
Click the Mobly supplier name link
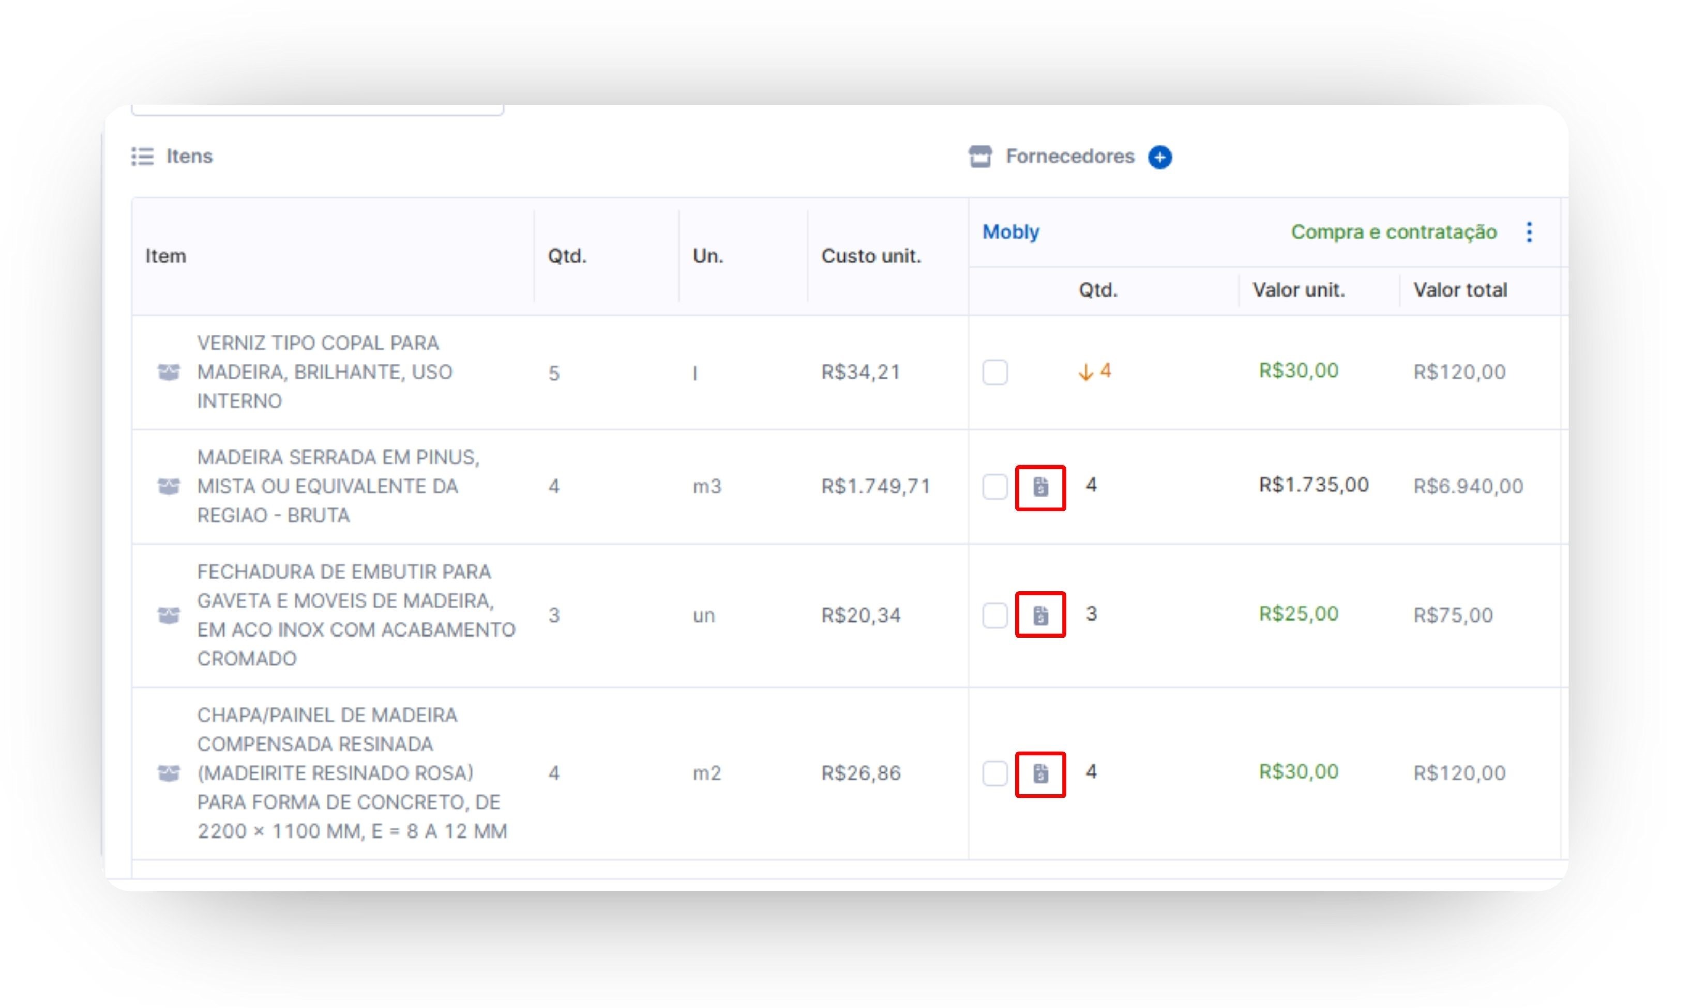point(1010,232)
